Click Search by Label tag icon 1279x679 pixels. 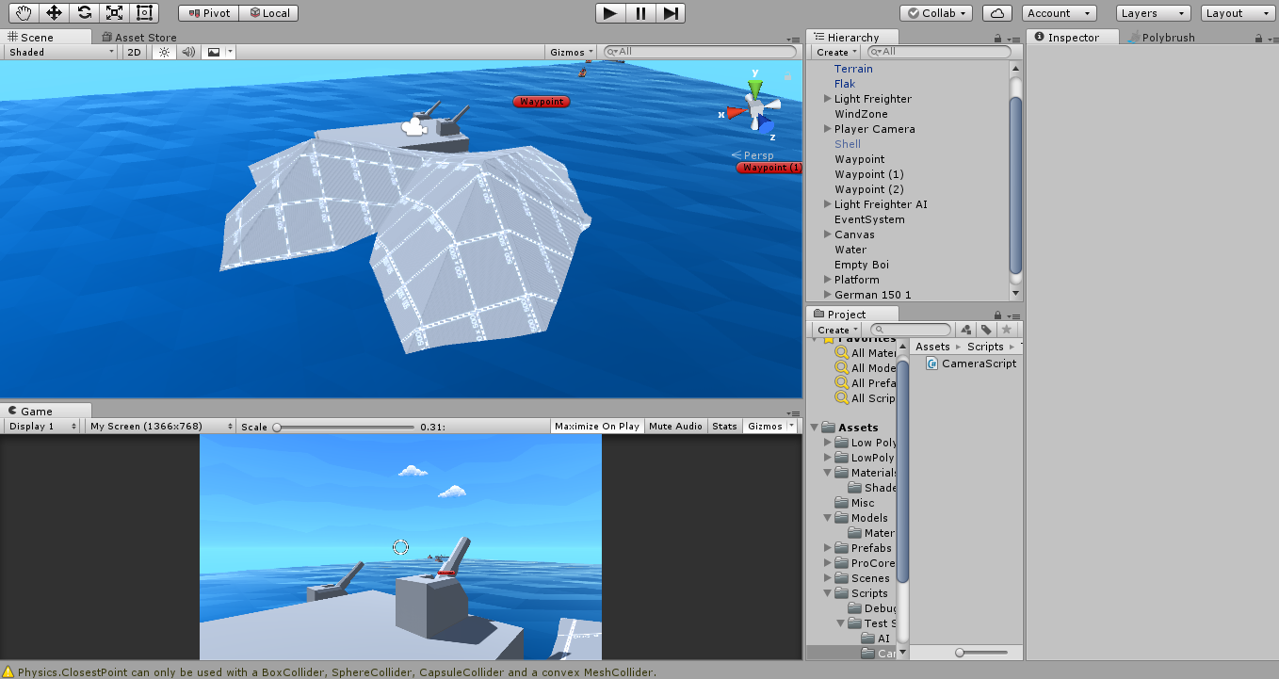pos(985,330)
